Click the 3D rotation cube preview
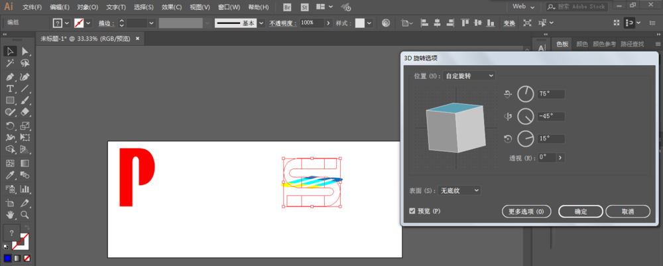The height and width of the screenshot is (266, 663). (455, 127)
